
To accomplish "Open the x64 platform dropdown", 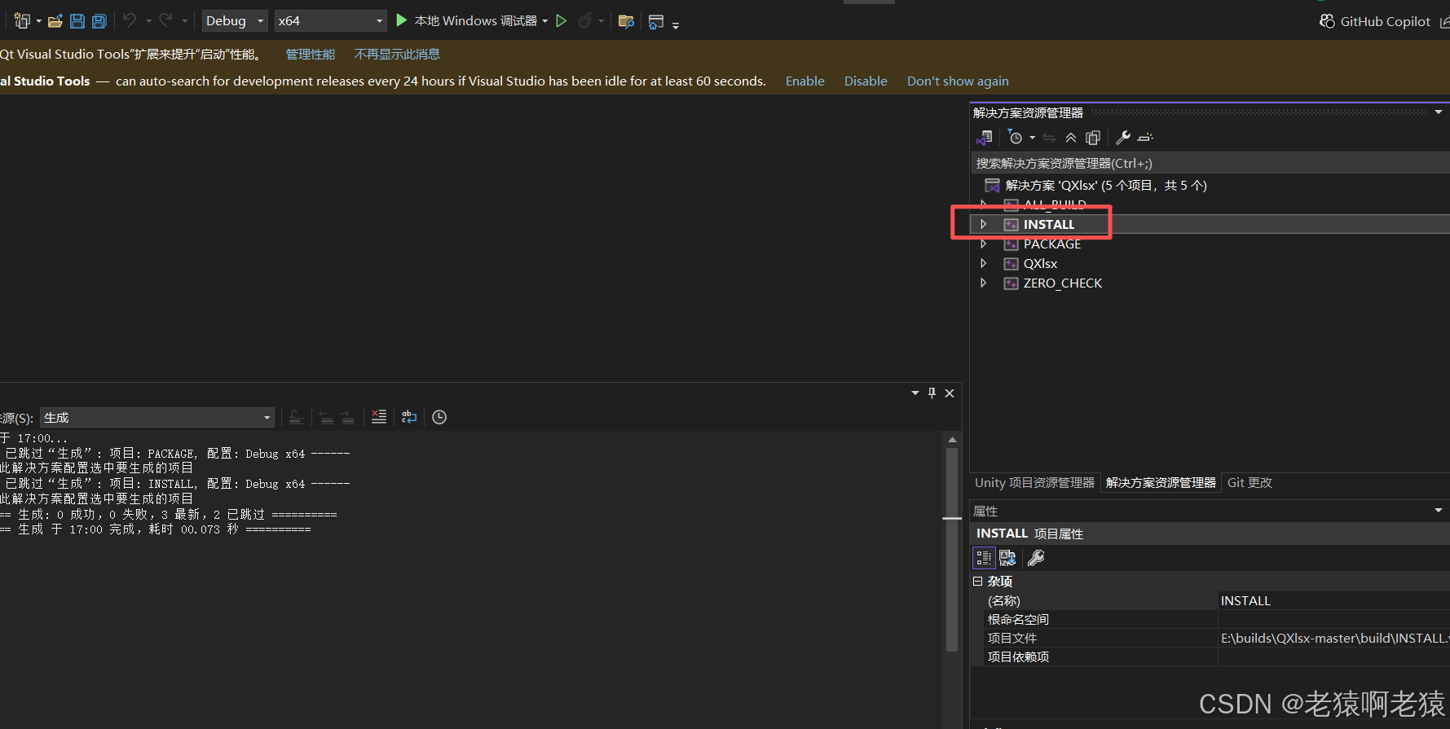I will (379, 21).
